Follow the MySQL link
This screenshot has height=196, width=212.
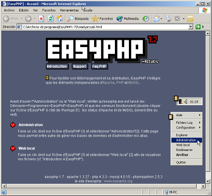134,83
